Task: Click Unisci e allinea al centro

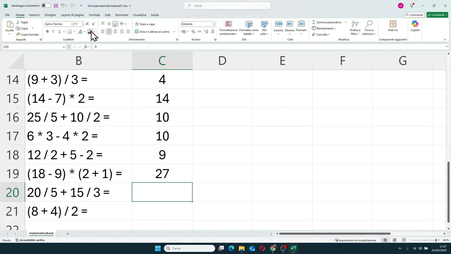Action: (x=152, y=32)
